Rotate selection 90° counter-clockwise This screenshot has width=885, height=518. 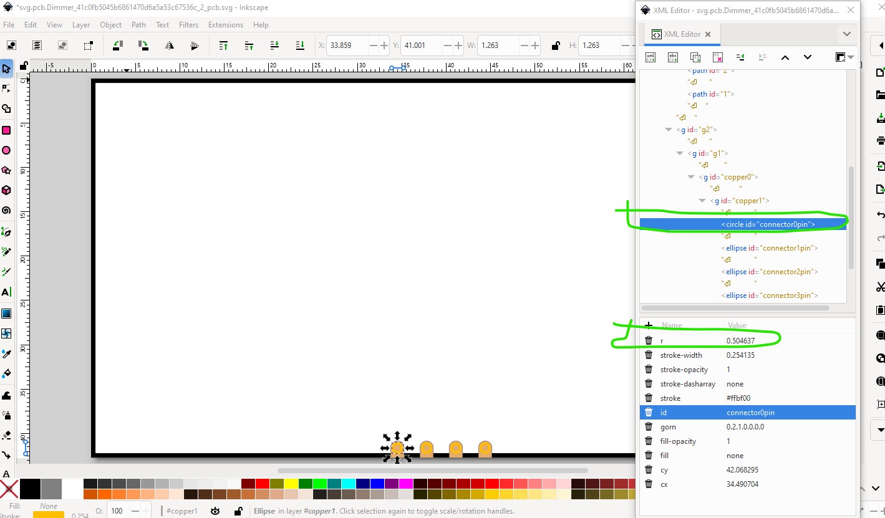pos(117,46)
